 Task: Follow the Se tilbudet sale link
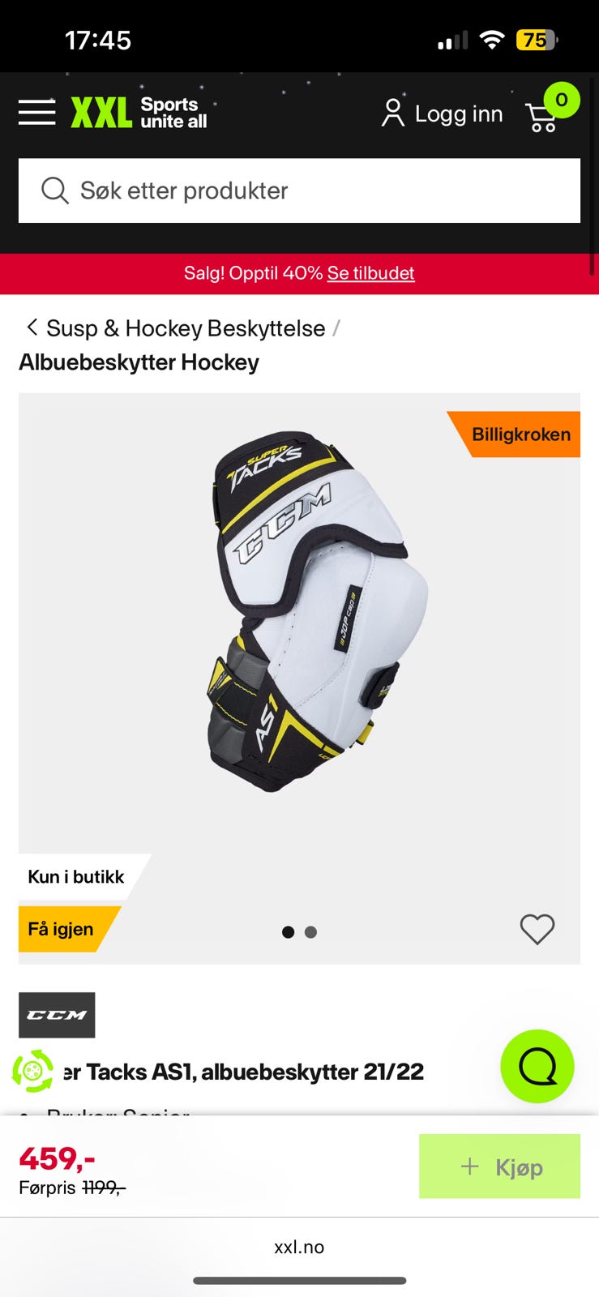tap(370, 273)
